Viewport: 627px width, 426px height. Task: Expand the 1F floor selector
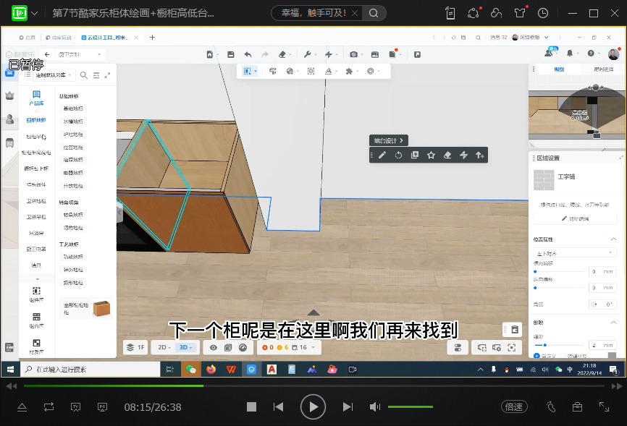click(x=135, y=348)
